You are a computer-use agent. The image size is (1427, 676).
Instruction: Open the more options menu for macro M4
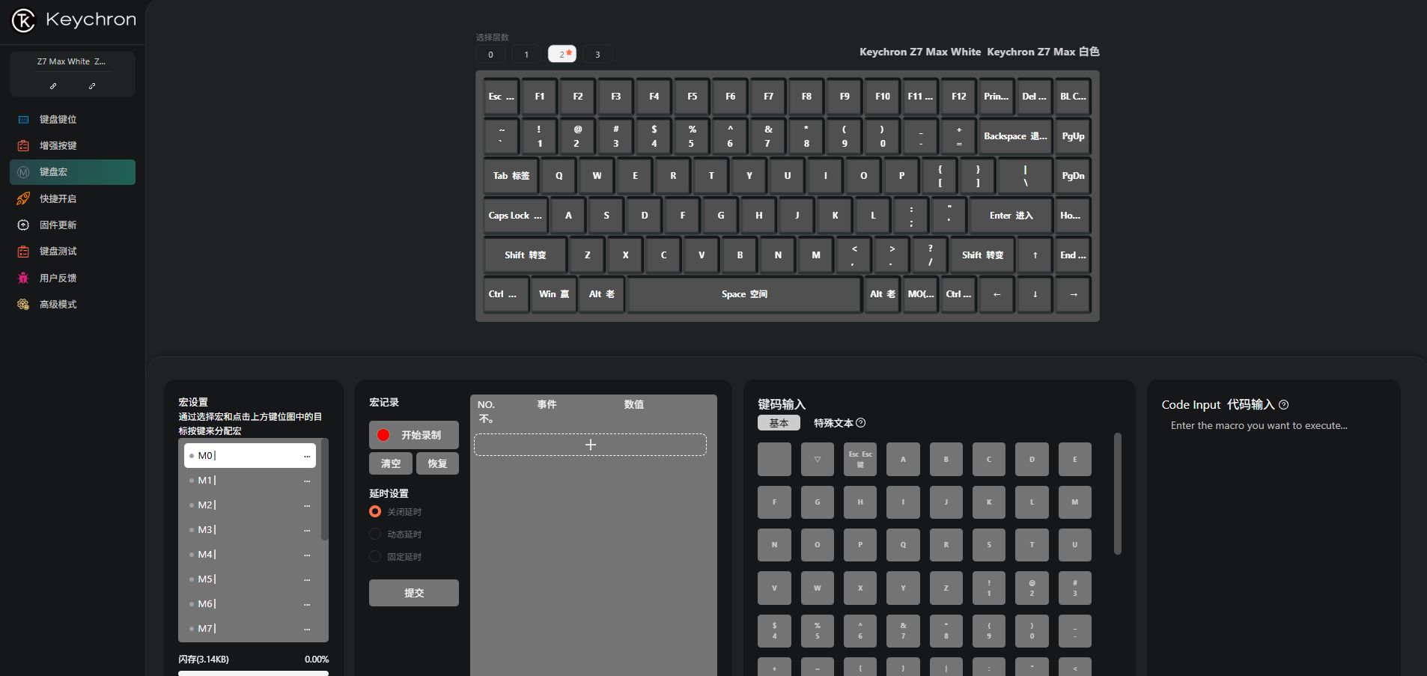click(307, 555)
